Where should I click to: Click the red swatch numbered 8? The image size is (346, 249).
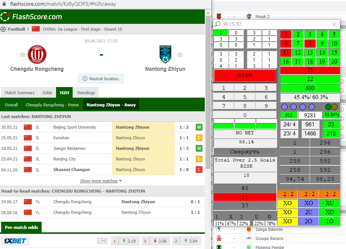[310, 43]
